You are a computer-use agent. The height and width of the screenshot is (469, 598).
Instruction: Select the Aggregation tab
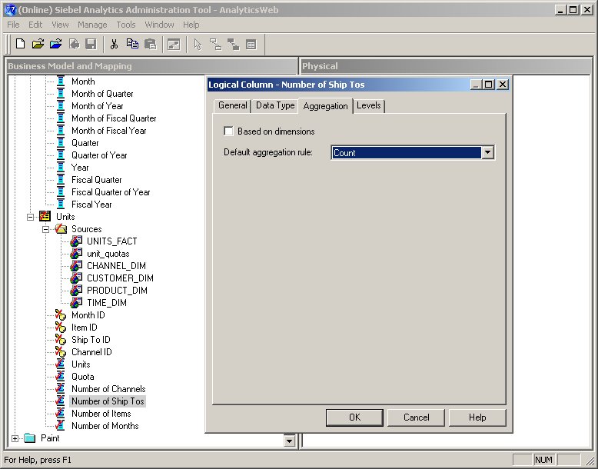[325, 105]
